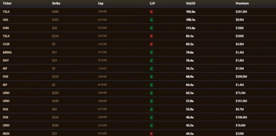276x136 pixels.
Task: Select the 3/27/26 expiration date
Action: [x=102, y=36]
